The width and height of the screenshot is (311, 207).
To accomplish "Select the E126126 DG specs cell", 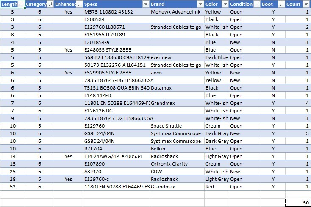I will (x=117, y=111).
